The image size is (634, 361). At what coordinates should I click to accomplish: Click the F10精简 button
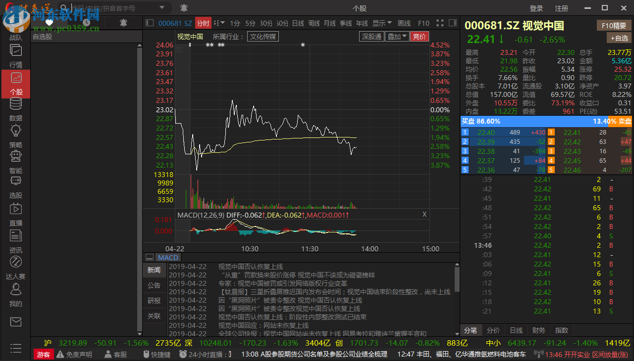pyautogui.click(x=613, y=26)
